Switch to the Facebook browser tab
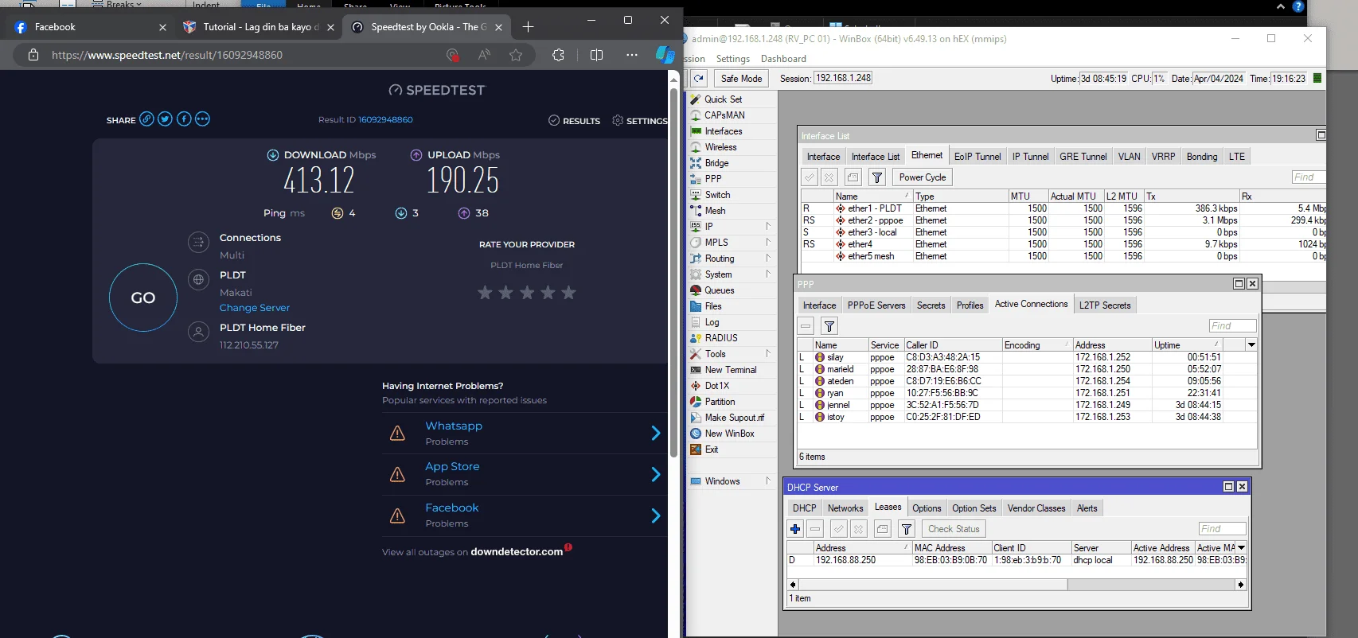The image size is (1358, 638). (89, 27)
